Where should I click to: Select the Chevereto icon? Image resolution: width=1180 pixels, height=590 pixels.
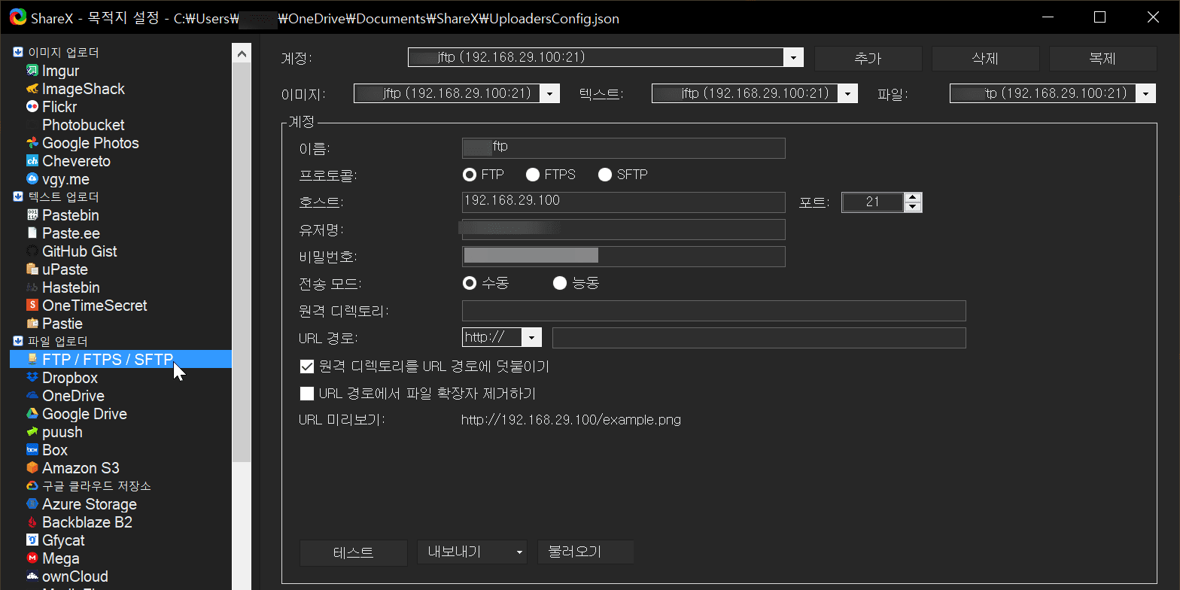(x=32, y=161)
